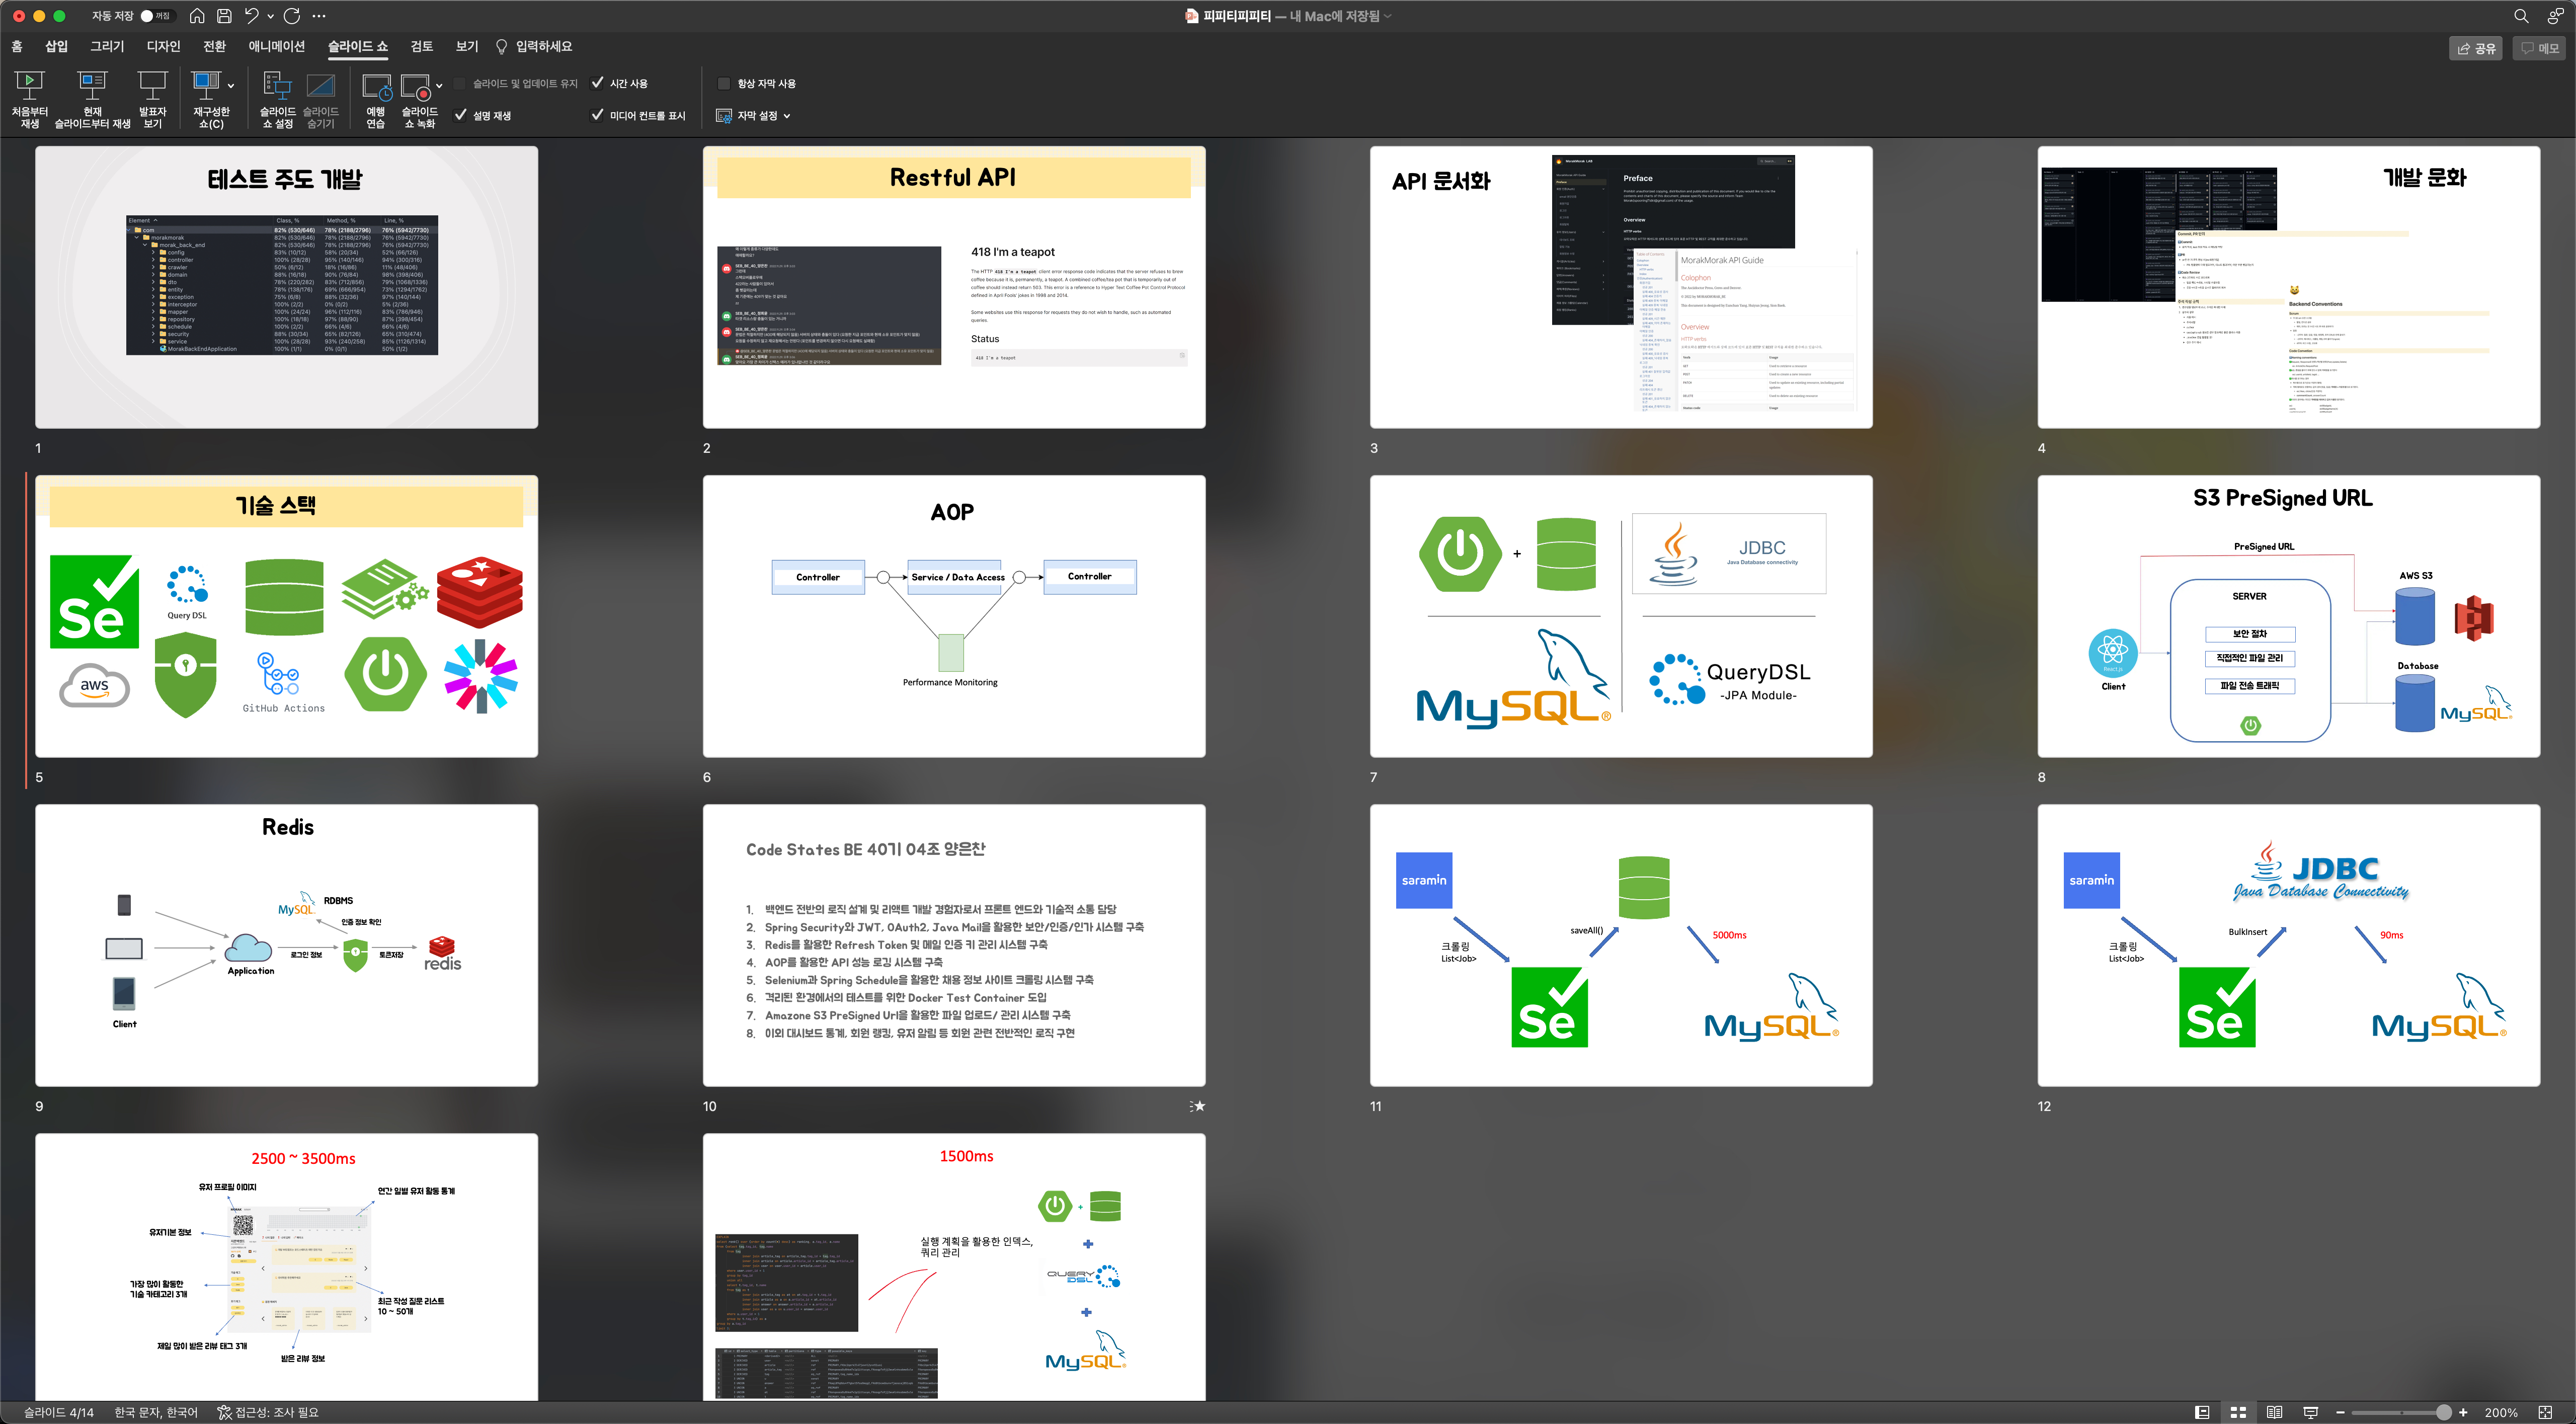This screenshot has height=1424, width=2576.
Task: Switch to 디자인 ribbon tab
Action: 163,46
